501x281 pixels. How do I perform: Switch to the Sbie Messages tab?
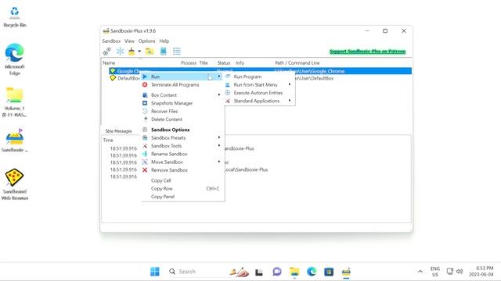click(x=118, y=131)
